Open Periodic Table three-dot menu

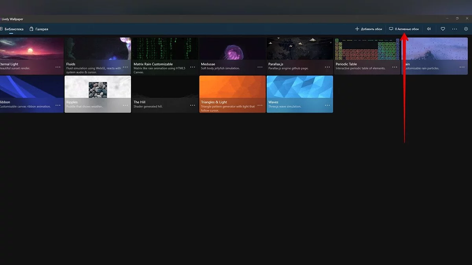pyautogui.click(x=395, y=67)
